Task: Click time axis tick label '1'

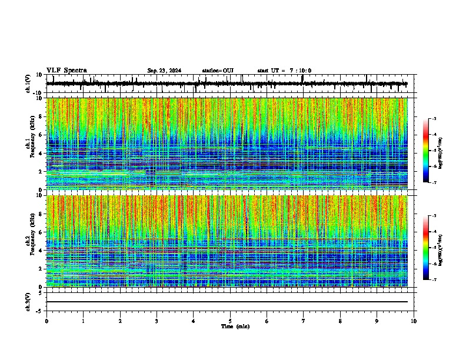Action: pyautogui.click(x=83, y=321)
